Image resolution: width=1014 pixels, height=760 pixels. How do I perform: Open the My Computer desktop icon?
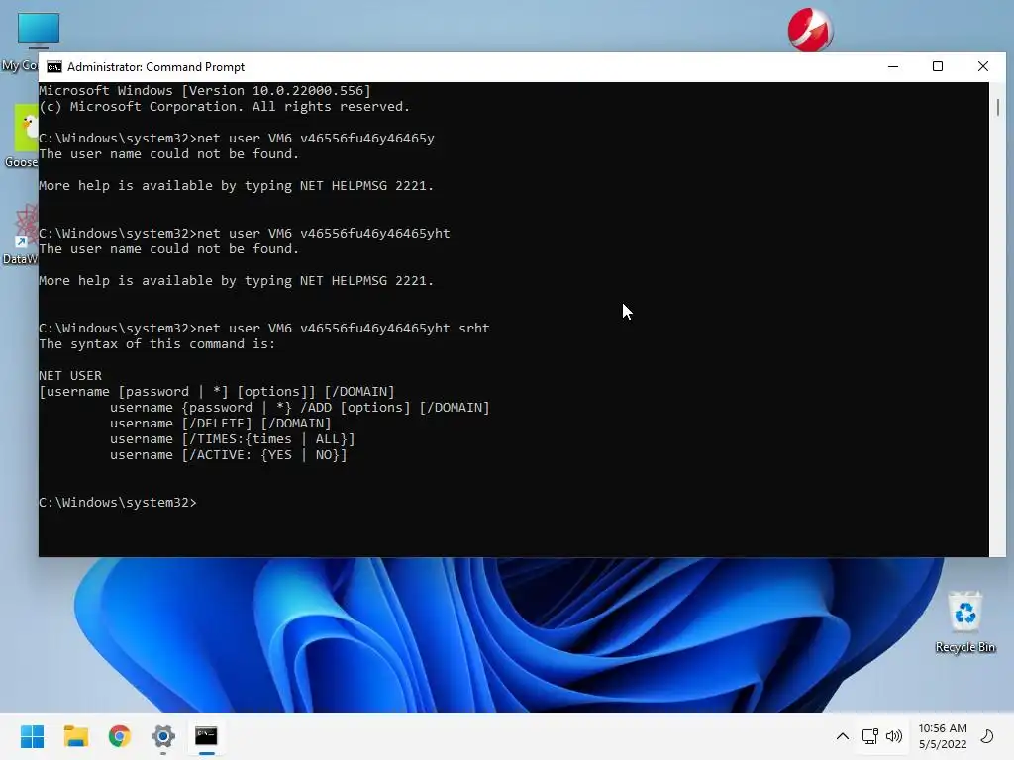tap(39, 31)
